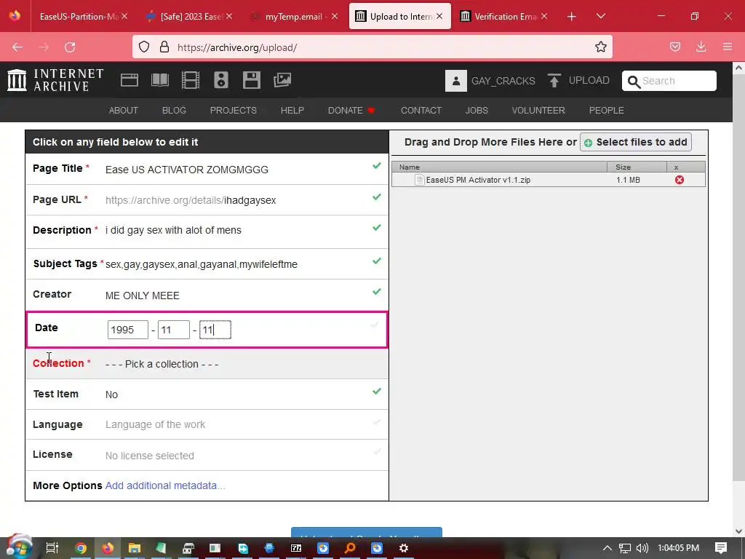Open the BLOG menu item
745x559 pixels.
[x=174, y=111]
